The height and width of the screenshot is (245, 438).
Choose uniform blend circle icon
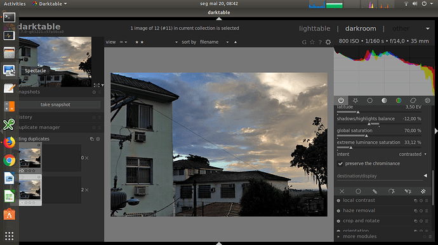coord(358,191)
